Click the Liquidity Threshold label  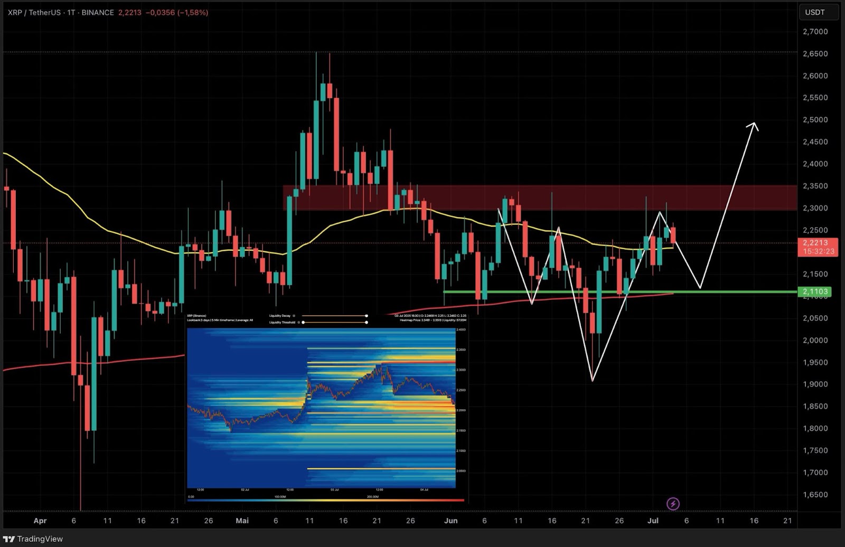[282, 322]
